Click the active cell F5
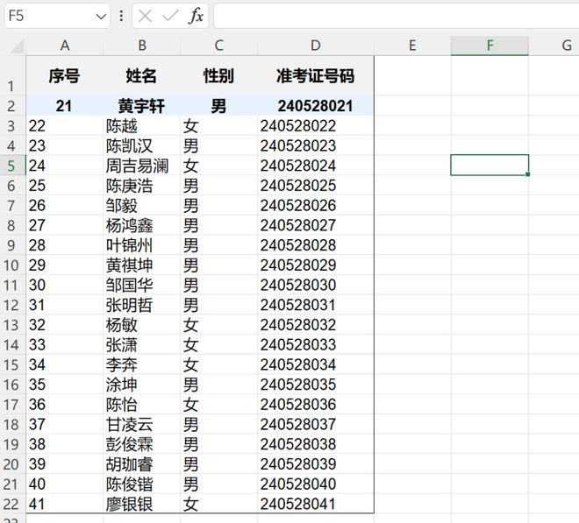 490,165
